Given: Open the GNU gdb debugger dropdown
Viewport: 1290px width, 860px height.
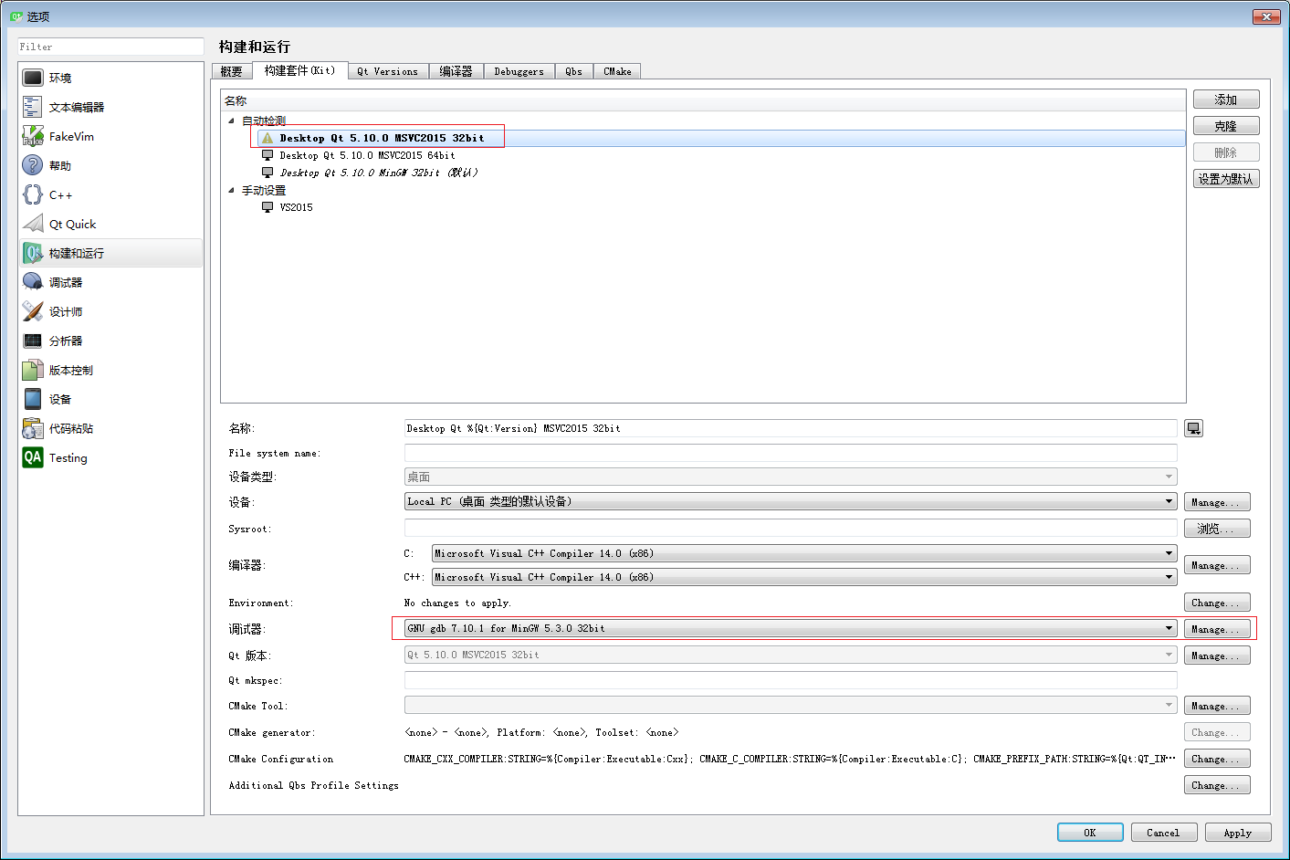Looking at the screenshot, I should (x=1169, y=628).
